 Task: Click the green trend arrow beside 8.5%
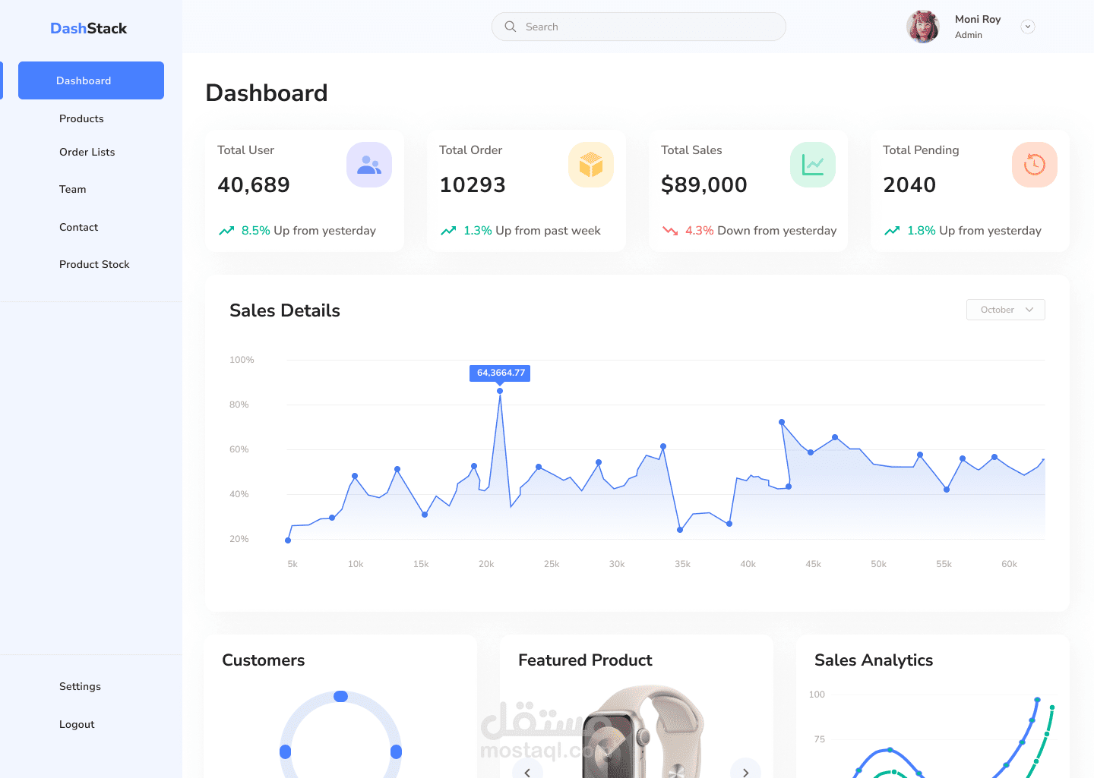click(x=226, y=231)
